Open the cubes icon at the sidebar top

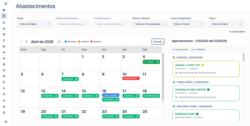pyautogui.click(x=4, y=10)
